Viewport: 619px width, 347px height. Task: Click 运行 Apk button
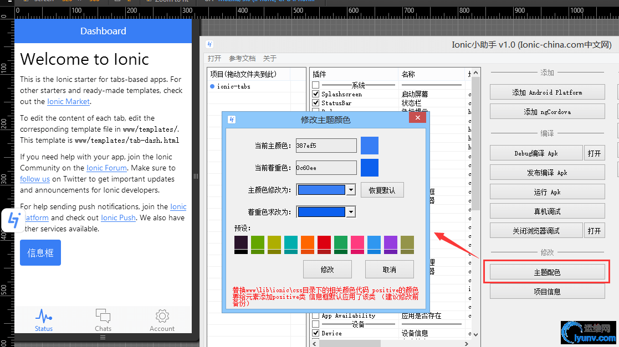pyautogui.click(x=547, y=191)
